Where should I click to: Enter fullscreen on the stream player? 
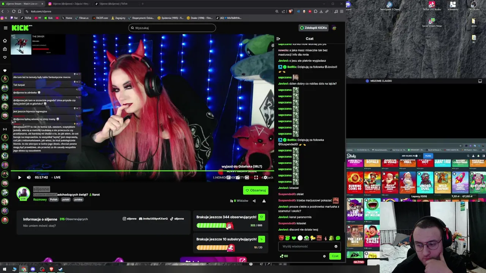[256, 177]
